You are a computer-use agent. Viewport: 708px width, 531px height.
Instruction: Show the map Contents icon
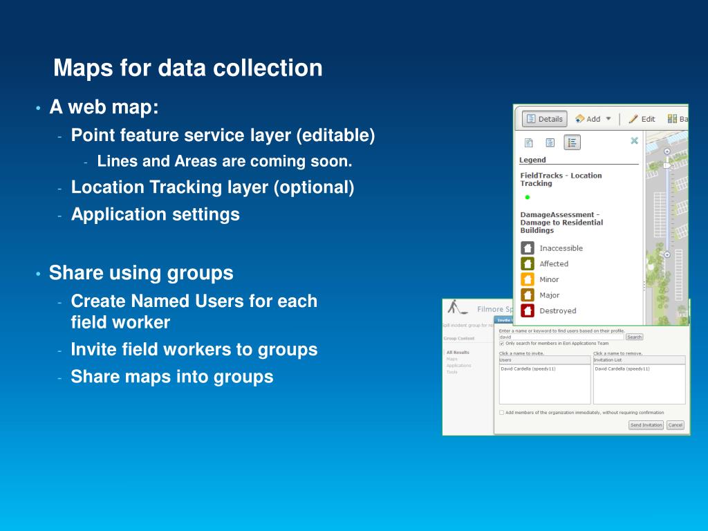550,142
